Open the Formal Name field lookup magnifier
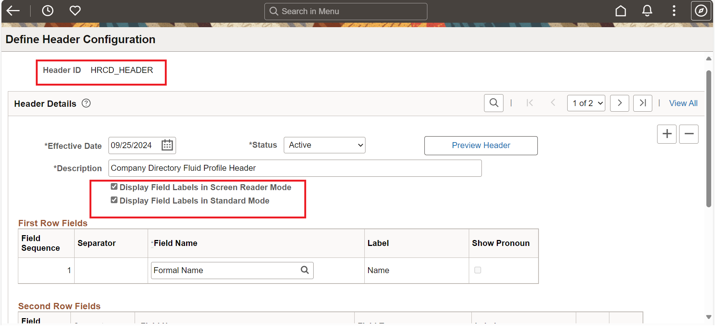The image size is (716, 336). 305,270
